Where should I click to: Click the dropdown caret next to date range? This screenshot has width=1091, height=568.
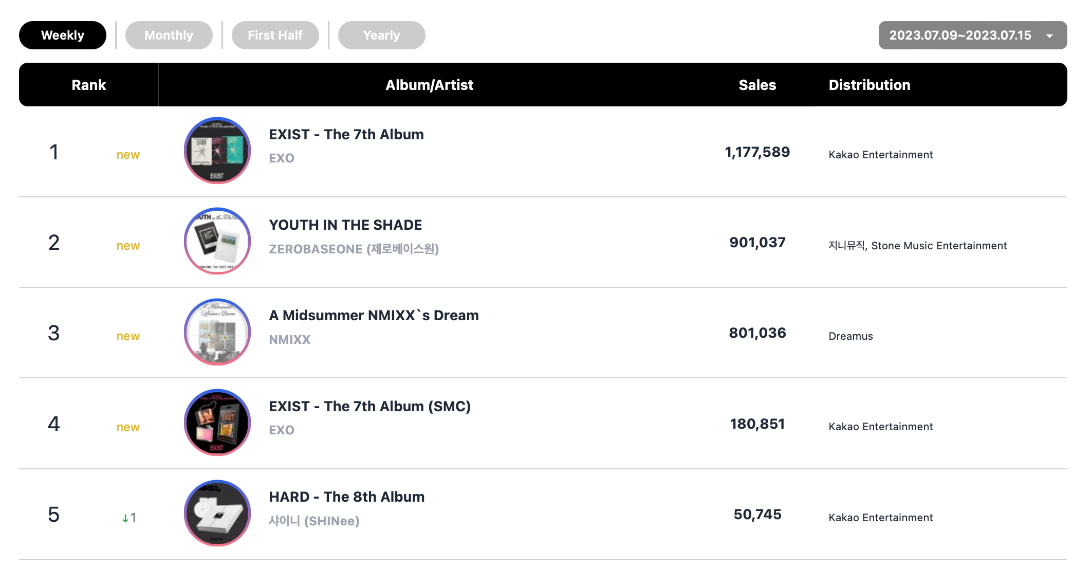[1049, 36]
